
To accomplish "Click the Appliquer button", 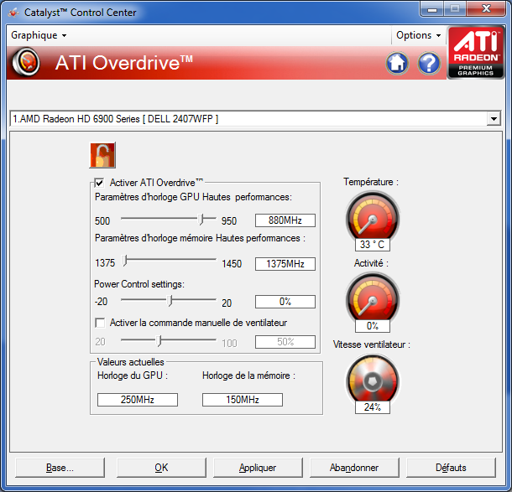I will pos(258,468).
